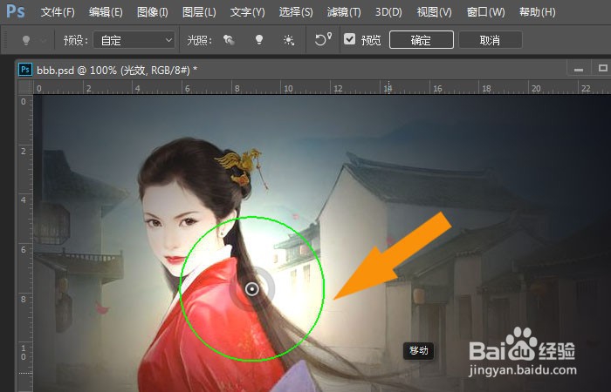
Task: Open the 文字(Y) menu
Action: (x=247, y=12)
